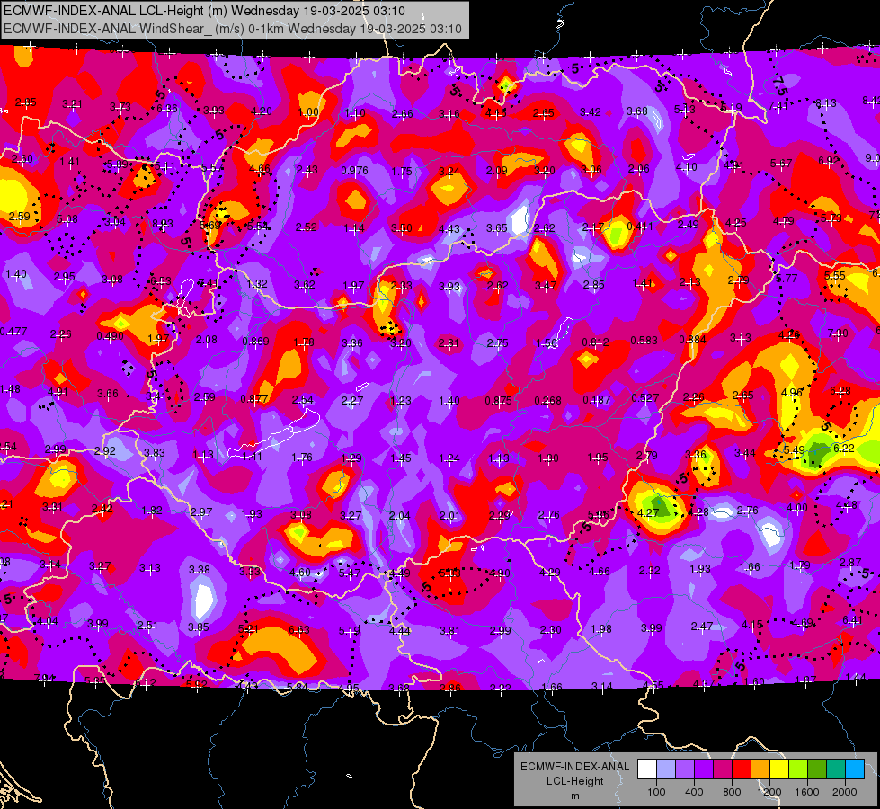Click the wind shear value "0.877"

pos(254,398)
